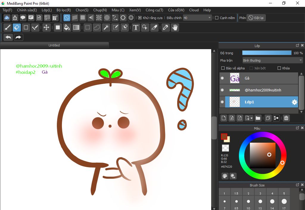Screen dimensions: 305x210
Task: Turn snap off with the Snap Off icon
Action: 67,18
